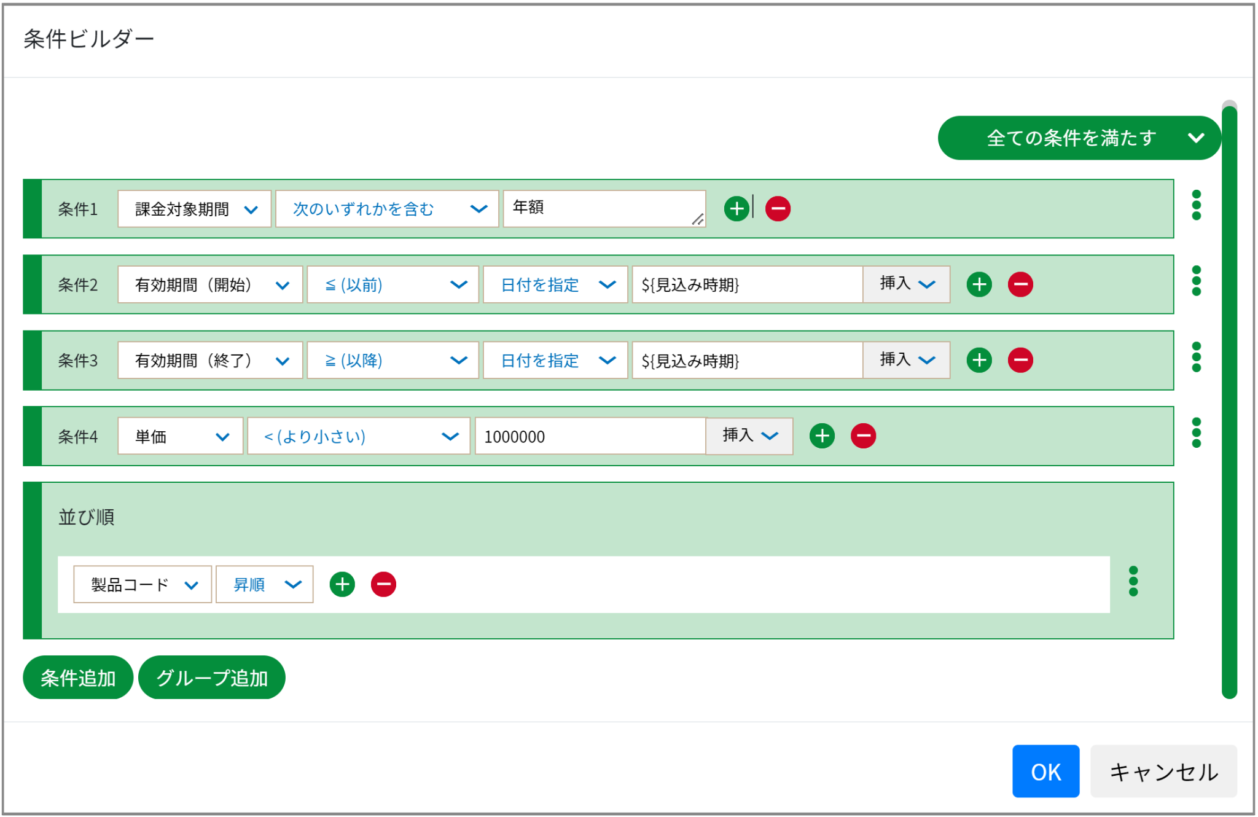Image resolution: width=1258 pixels, height=817 pixels.
Task: Open the 挿入 menu in 条件2
Action: pyautogui.click(x=907, y=284)
